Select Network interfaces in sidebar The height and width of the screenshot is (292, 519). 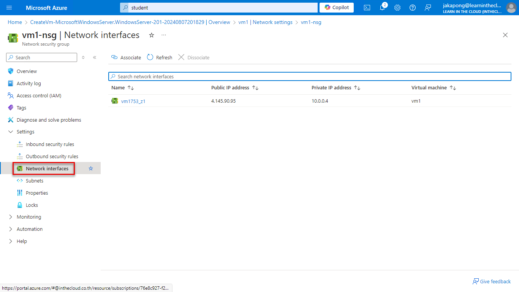tap(47, 168)
